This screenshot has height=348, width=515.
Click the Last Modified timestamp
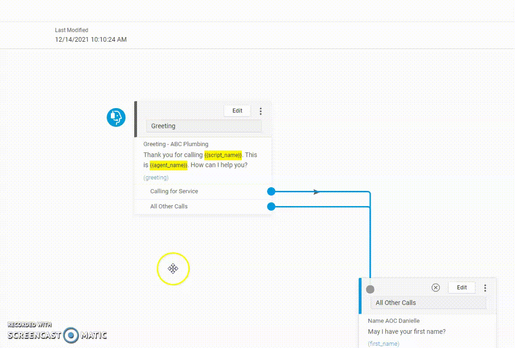coord(91,40)
